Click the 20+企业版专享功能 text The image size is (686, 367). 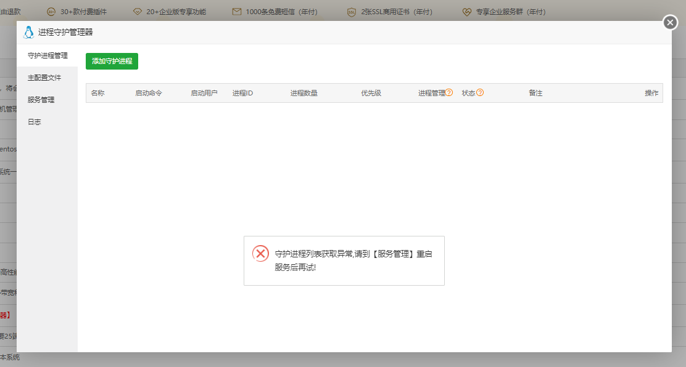176,12
